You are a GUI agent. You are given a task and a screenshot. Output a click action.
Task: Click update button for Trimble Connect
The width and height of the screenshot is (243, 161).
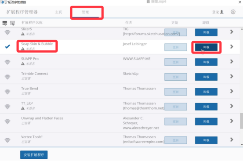click(176, 77)
